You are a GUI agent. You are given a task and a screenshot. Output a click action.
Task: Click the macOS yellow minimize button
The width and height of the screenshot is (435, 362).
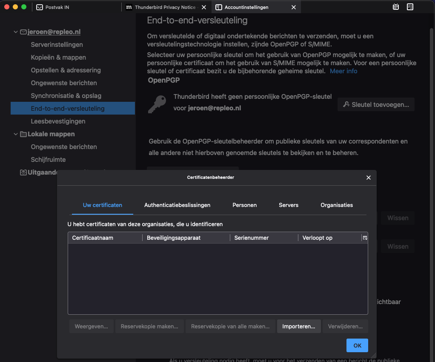(15, 7)
